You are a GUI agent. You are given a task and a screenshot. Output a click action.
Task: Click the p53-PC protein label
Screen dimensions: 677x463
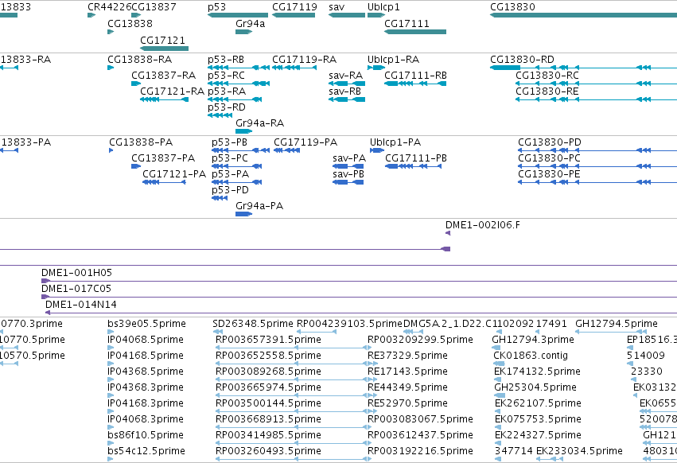pyautogui.click(x=230, y=158)
